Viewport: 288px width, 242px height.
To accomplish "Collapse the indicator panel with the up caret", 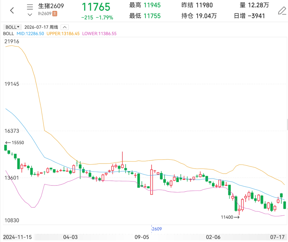I will 65,27.
